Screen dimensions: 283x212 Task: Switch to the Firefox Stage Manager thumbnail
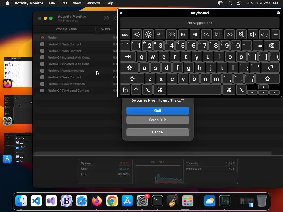click(x=18, y=72)
